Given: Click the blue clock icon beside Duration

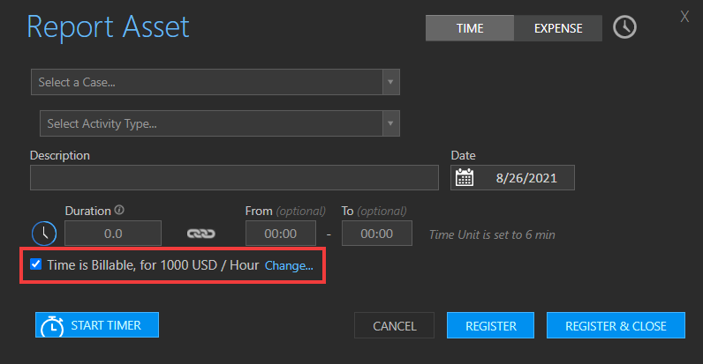Looking at the screenshot, I should [x=44, y=233].
